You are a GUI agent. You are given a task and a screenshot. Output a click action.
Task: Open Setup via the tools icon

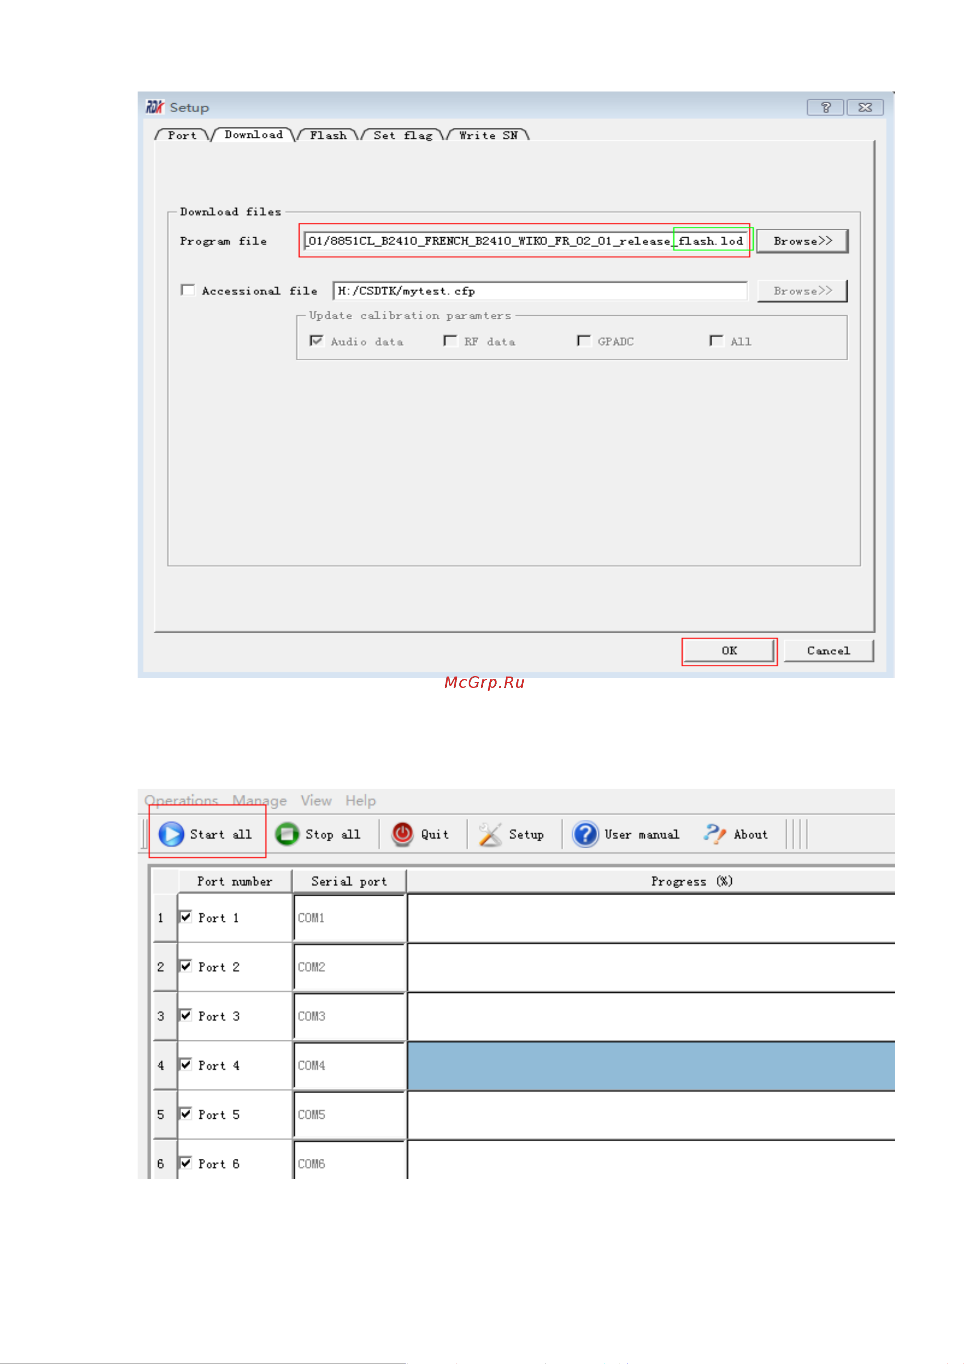[x=490, y=834]
